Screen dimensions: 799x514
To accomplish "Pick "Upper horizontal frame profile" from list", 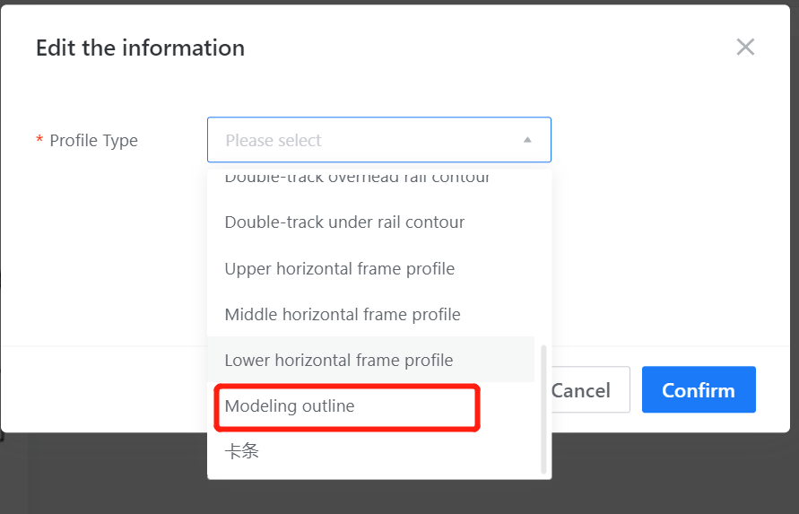I will [x=339, y=269].
